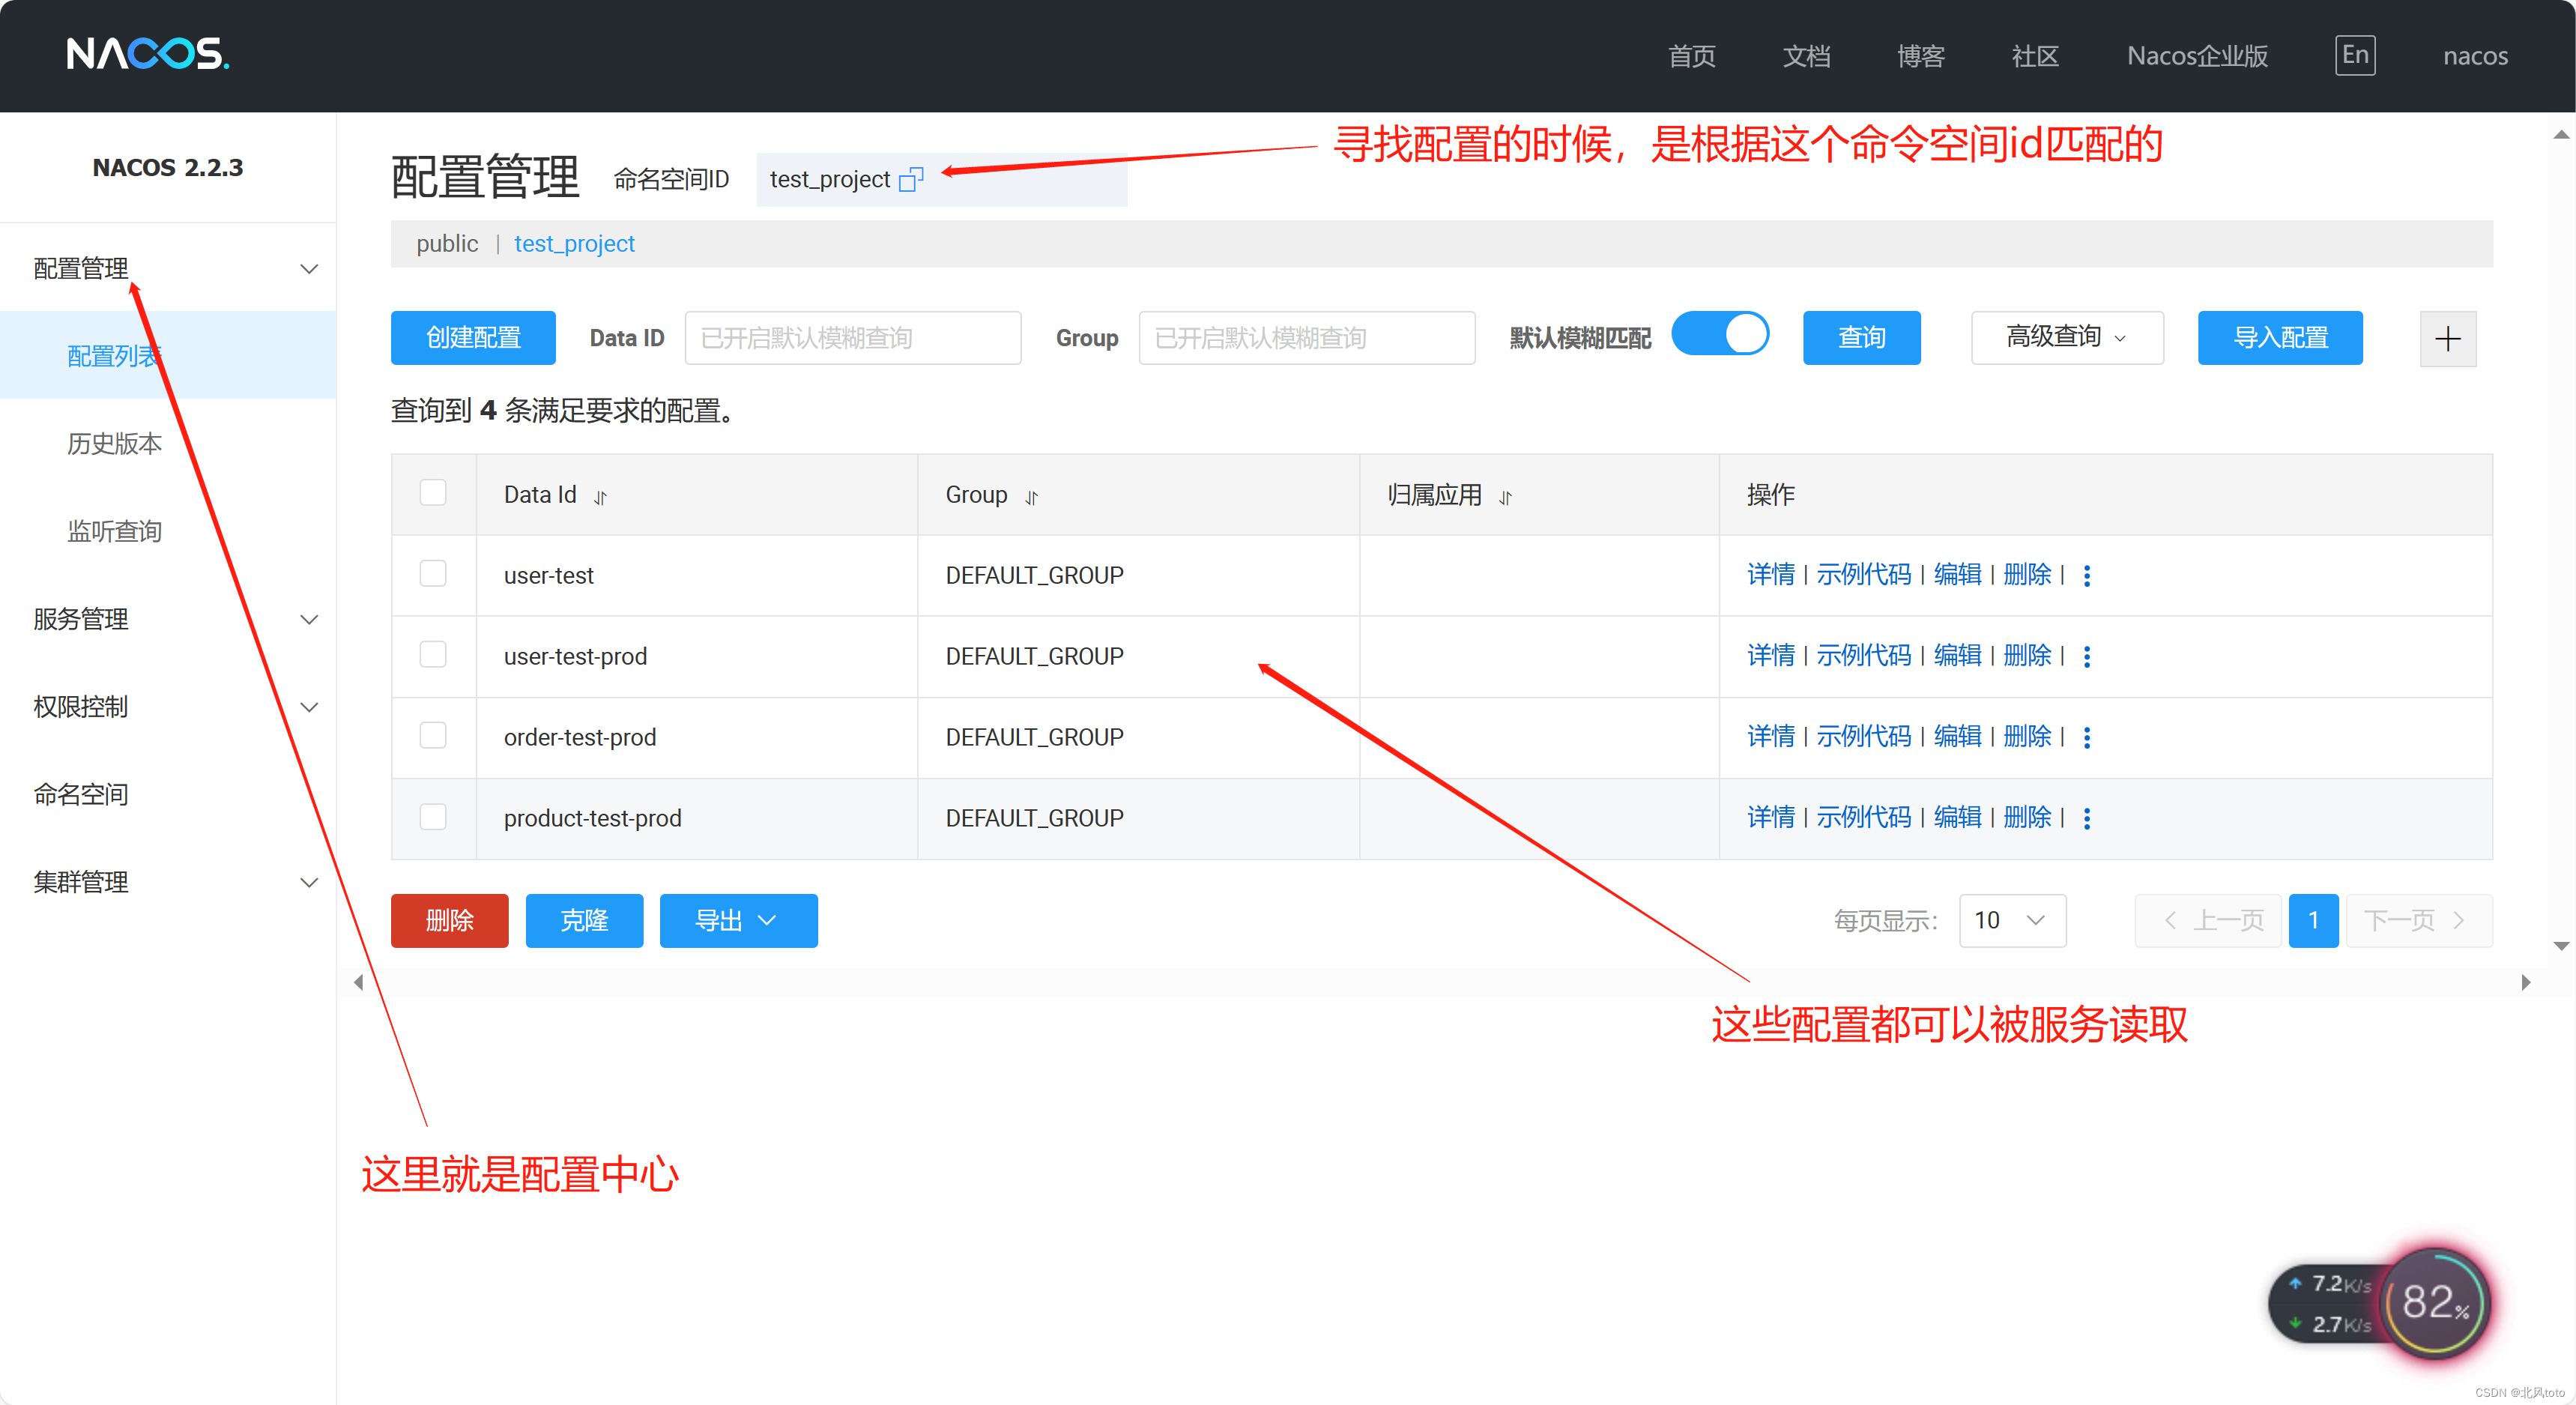Image resolution: width=2576 pixels, height=1405 pixels.
Task: Click 编辑 for order-test-prod config
Action: 1957,737
